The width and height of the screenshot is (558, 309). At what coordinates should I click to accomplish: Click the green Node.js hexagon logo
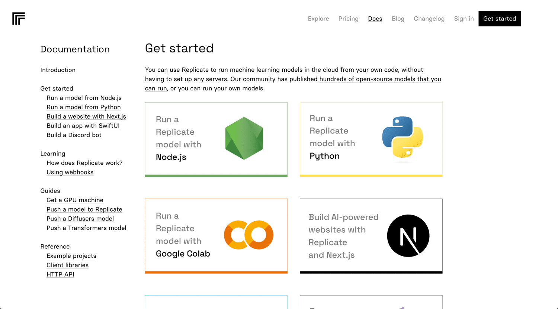click(x=244, y=138)
